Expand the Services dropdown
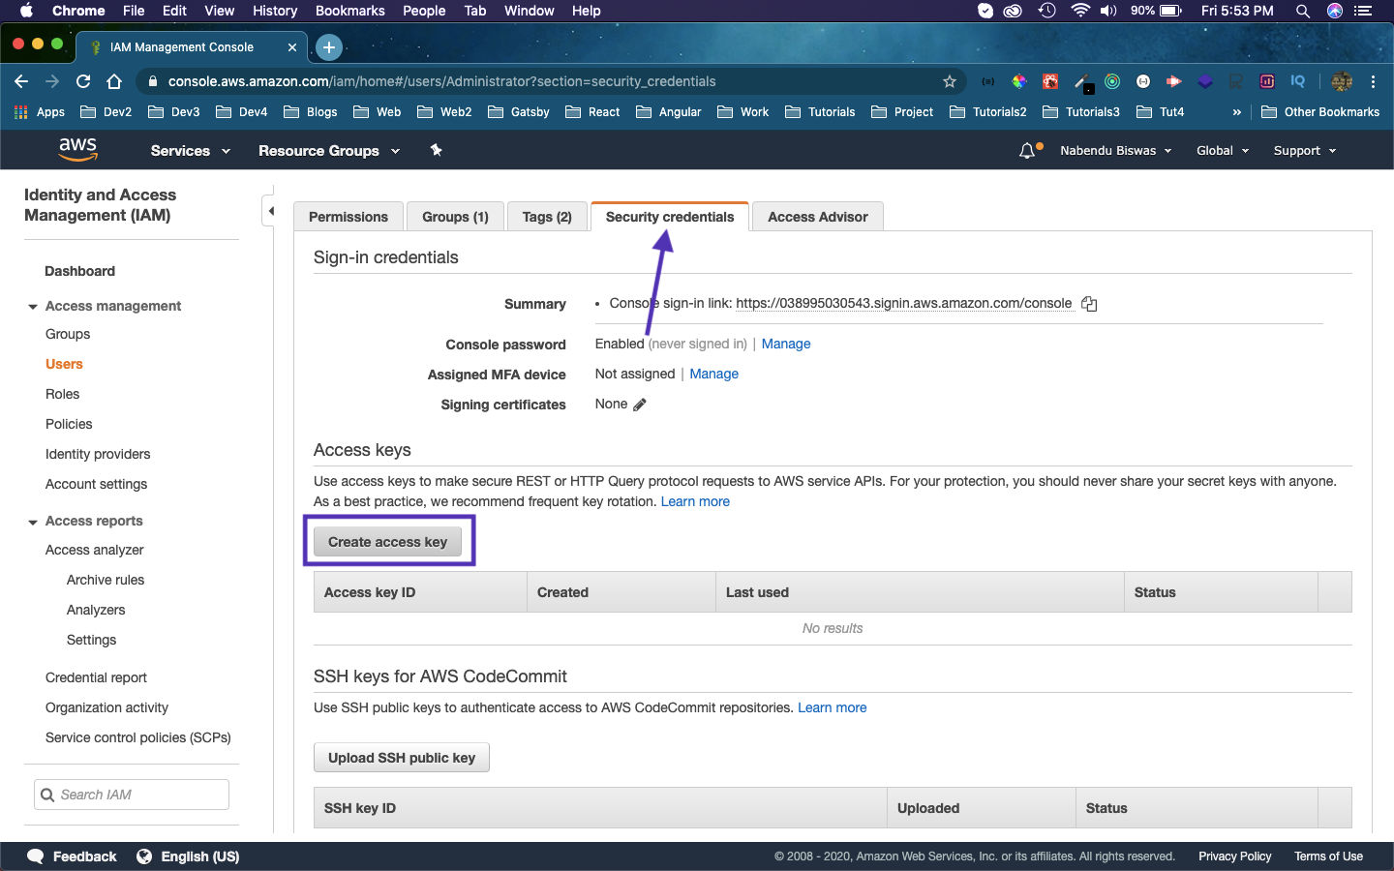The width and height of the screenshot is (1394, 871). (191, 151)
